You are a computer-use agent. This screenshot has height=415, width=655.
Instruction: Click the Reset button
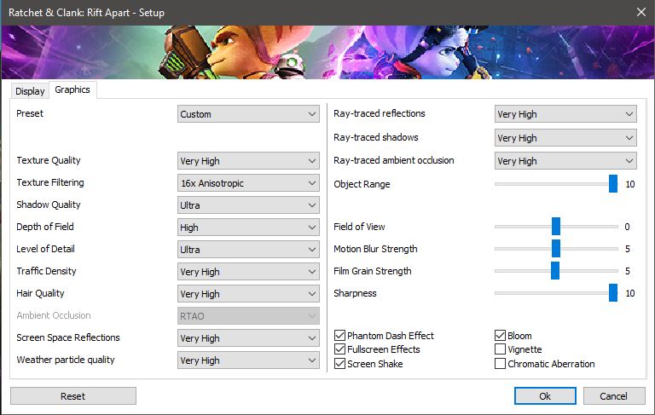[x=73, y=395]
